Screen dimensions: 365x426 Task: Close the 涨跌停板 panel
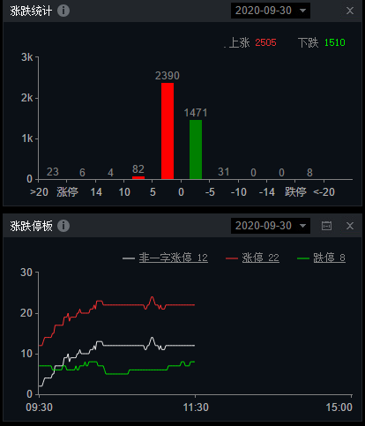tap(350, 226)
